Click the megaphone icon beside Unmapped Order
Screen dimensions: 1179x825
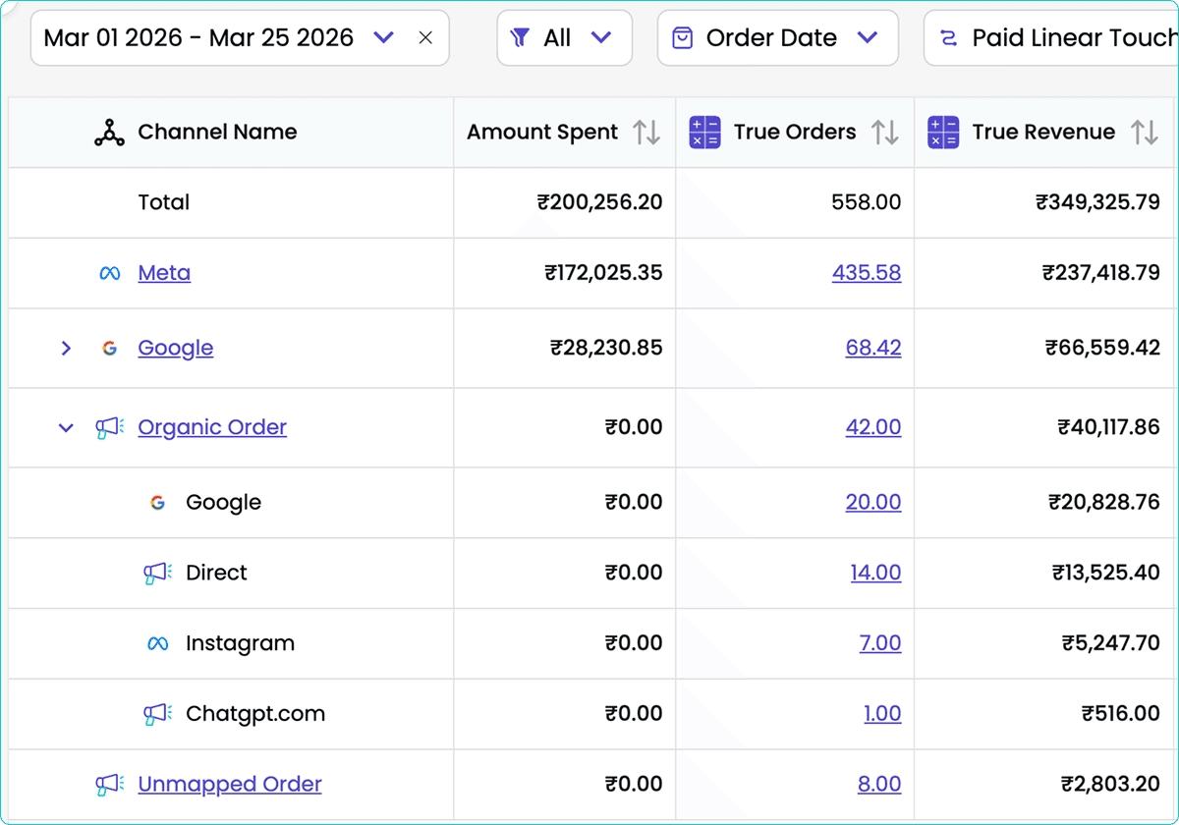[x=109, y=784]
